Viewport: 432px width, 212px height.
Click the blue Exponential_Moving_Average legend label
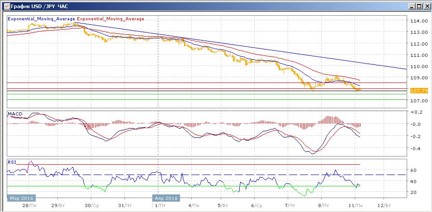(42, 19)
